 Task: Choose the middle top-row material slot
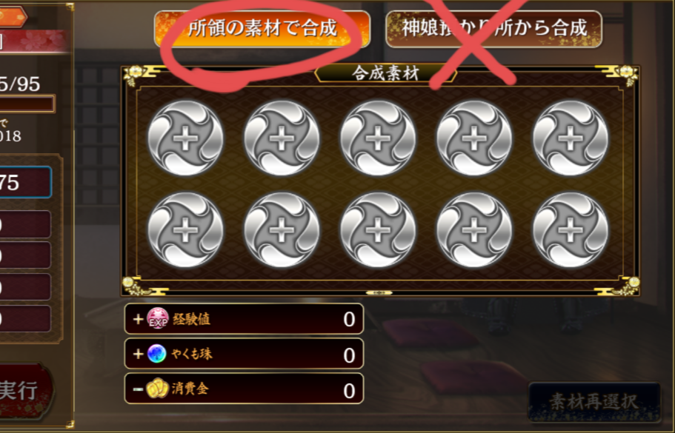[x=378, y=138]
